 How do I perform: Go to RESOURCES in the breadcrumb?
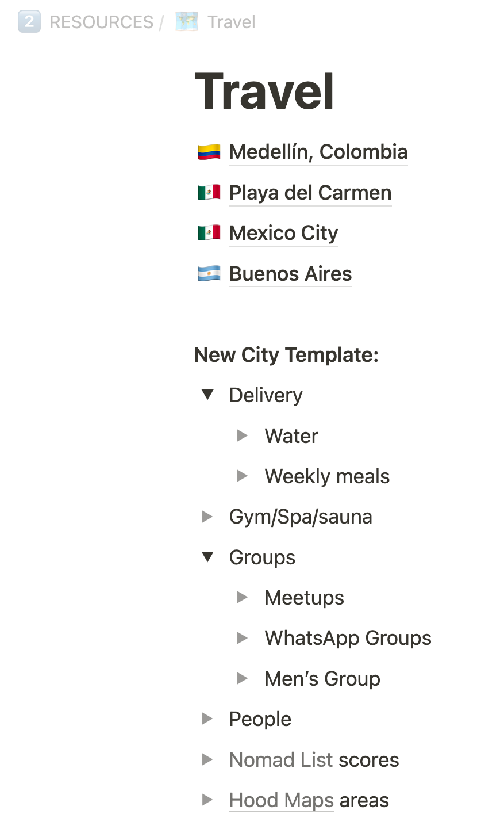pyautogui.click(x=102, y=22)
